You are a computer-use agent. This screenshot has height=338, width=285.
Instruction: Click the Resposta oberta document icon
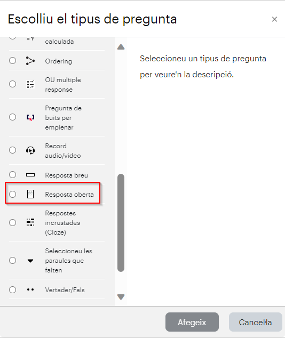coord(30,194)
